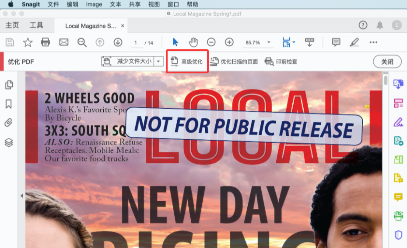Select the Hand pan tool
The width and height of the screenshot is (407, 248).
(x=193, y=42)
